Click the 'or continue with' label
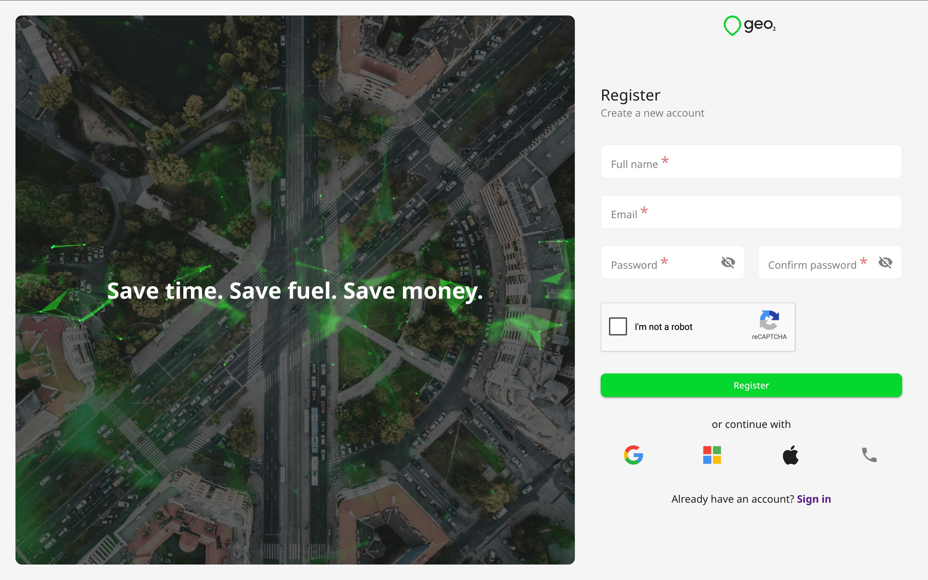The width and height of the screenshot is (928, 580). tap(751, 424)
